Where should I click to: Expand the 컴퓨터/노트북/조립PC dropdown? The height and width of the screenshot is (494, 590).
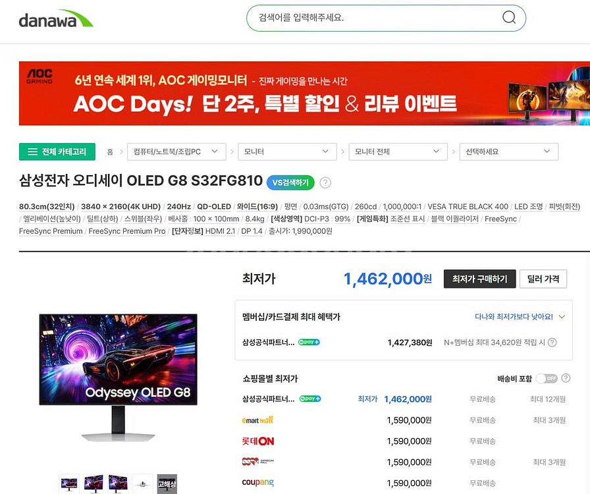tap(176, 151)
